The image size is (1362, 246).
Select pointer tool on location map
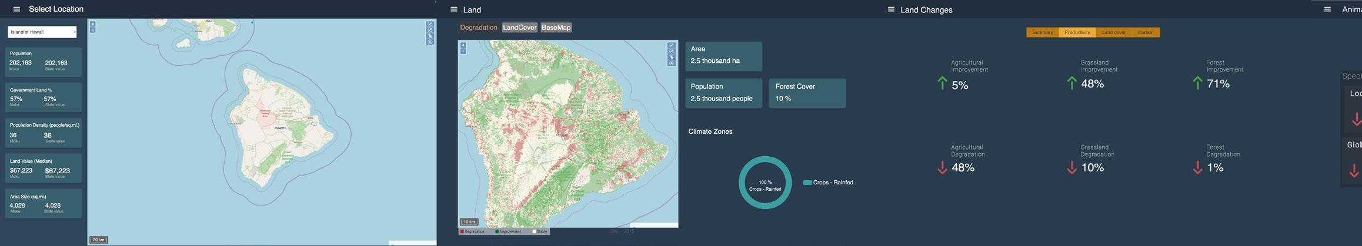coord(430,36)
